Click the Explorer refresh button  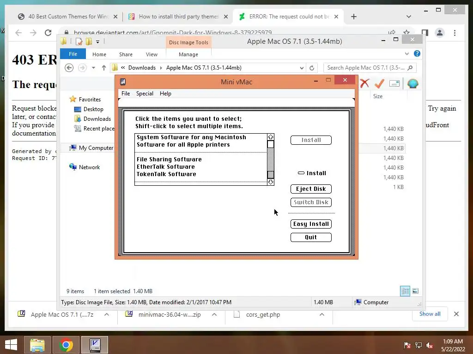(x=312, y=68)
